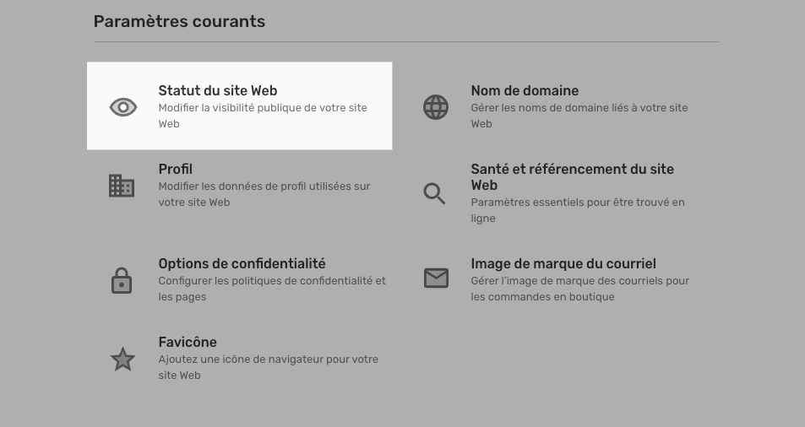805x427 pixels.
Task: Click 'Gérer les noms de domaine' description text
Action: [x=579, y=116]
